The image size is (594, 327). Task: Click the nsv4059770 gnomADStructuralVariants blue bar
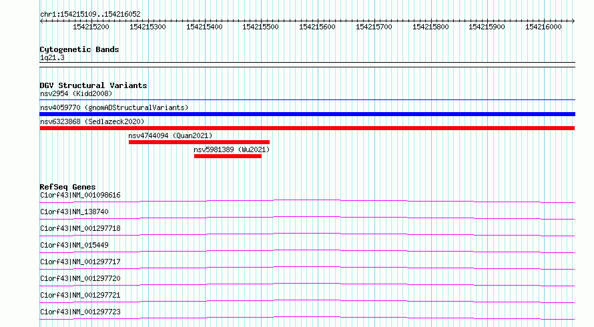(x=307, y=114)
